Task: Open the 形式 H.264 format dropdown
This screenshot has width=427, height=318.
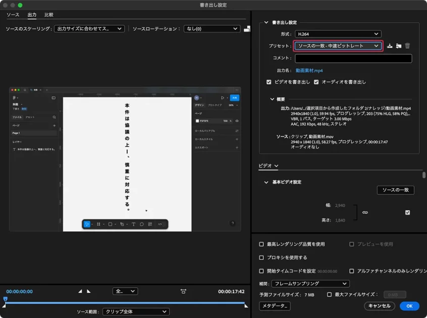Action: coord(338,34)
